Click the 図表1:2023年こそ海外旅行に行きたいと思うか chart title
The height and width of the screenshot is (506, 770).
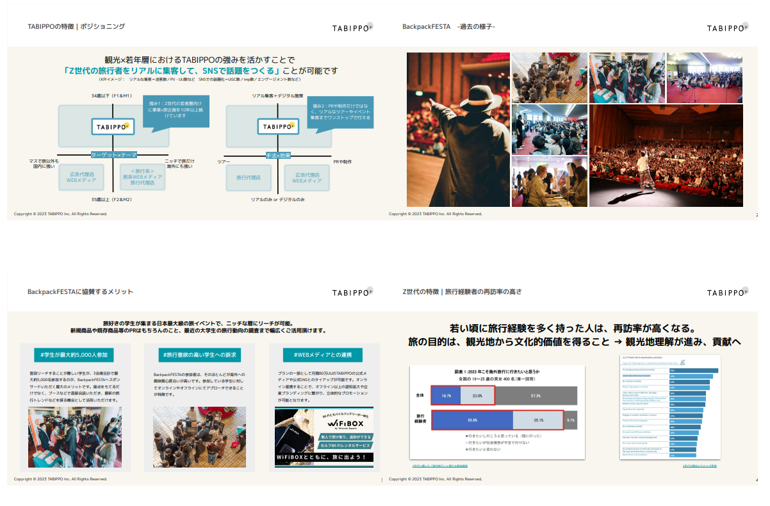coord(497,371)
